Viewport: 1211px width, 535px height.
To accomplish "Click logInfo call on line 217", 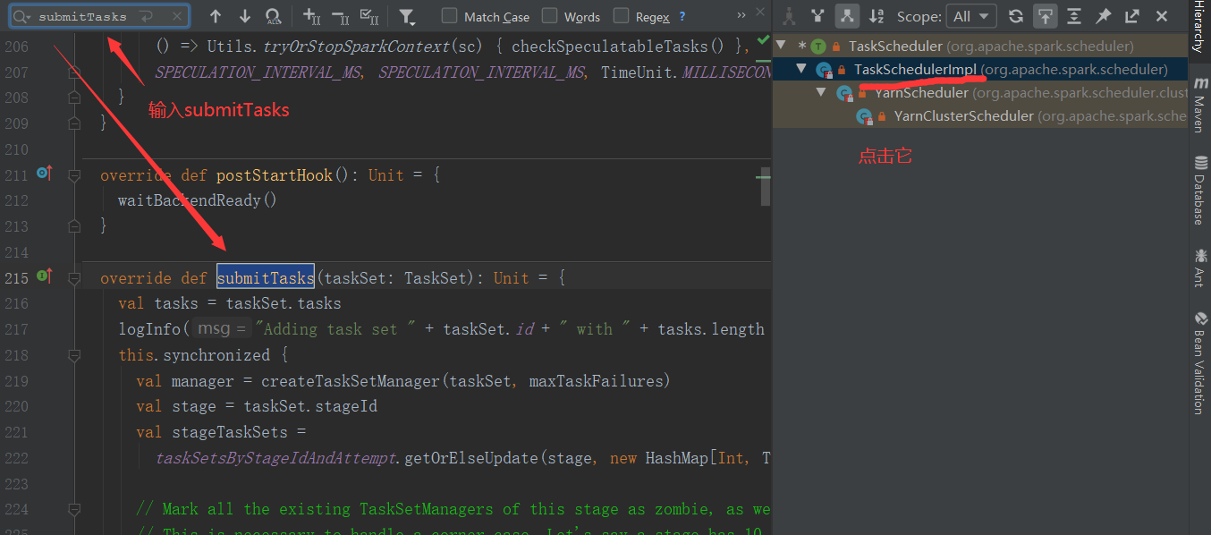I will coord(149,329).
